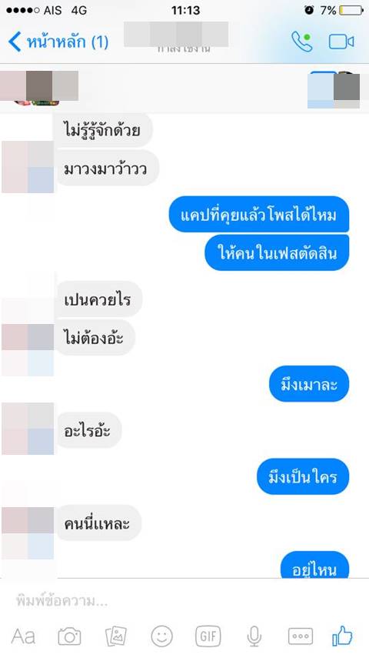Viewport: 369px width, 658px height.
Task: Tap the back chevron arrow
Action: (15, 42)
